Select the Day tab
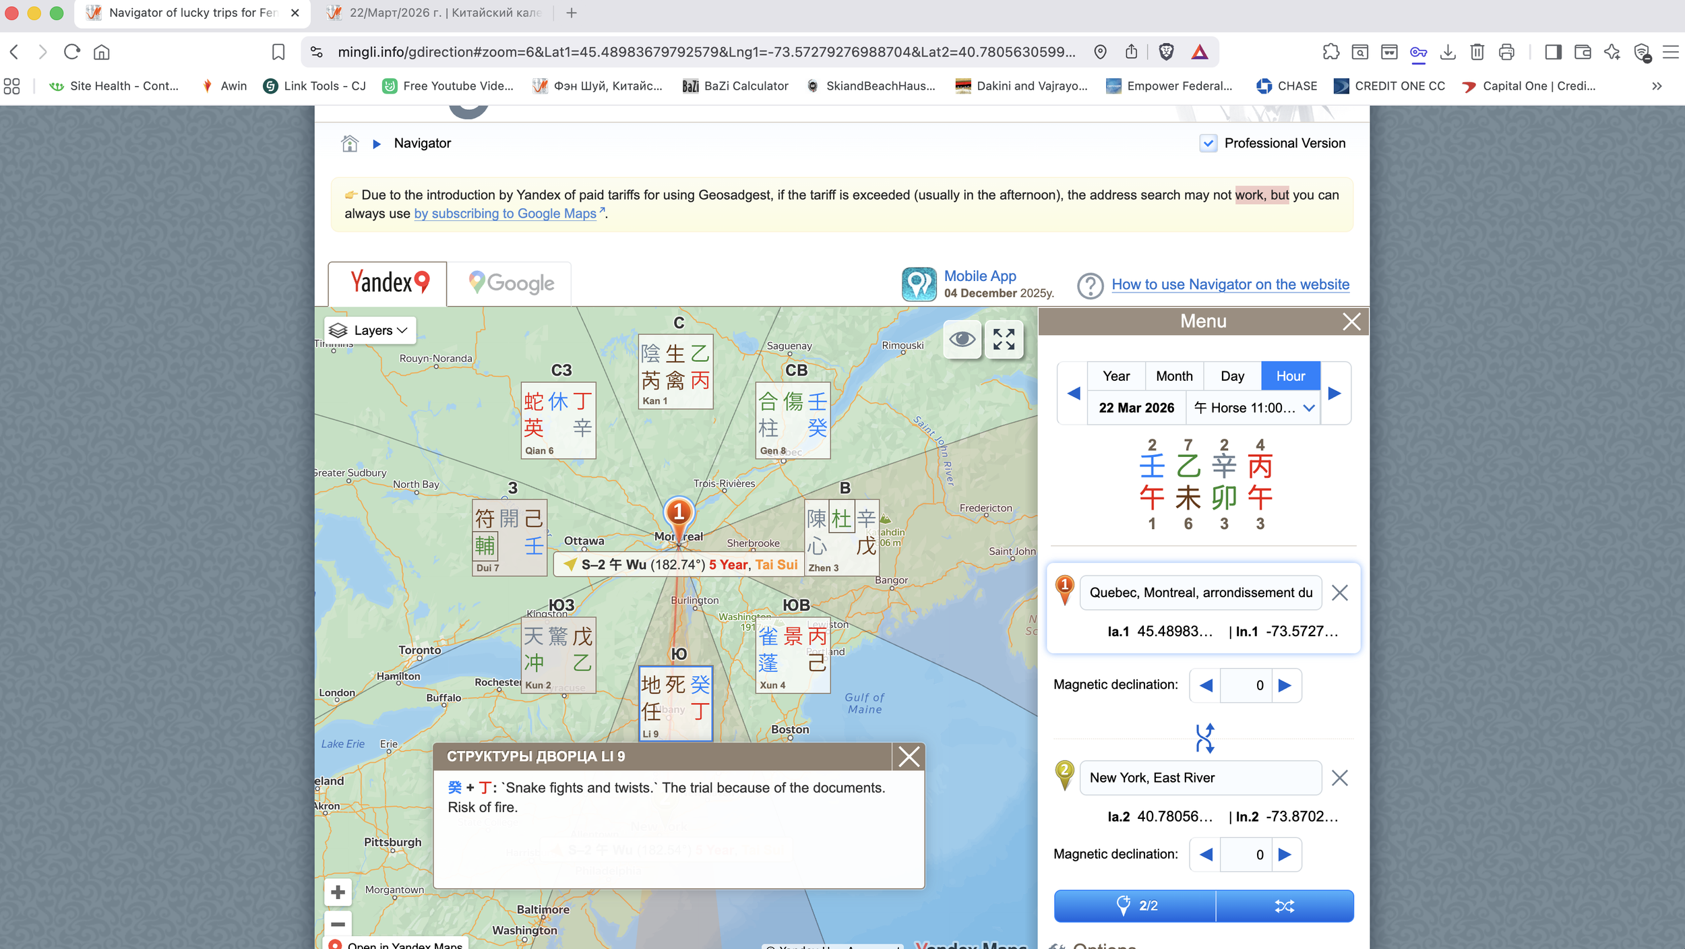Screen dimensions: 1685x949 point(1231,376)
